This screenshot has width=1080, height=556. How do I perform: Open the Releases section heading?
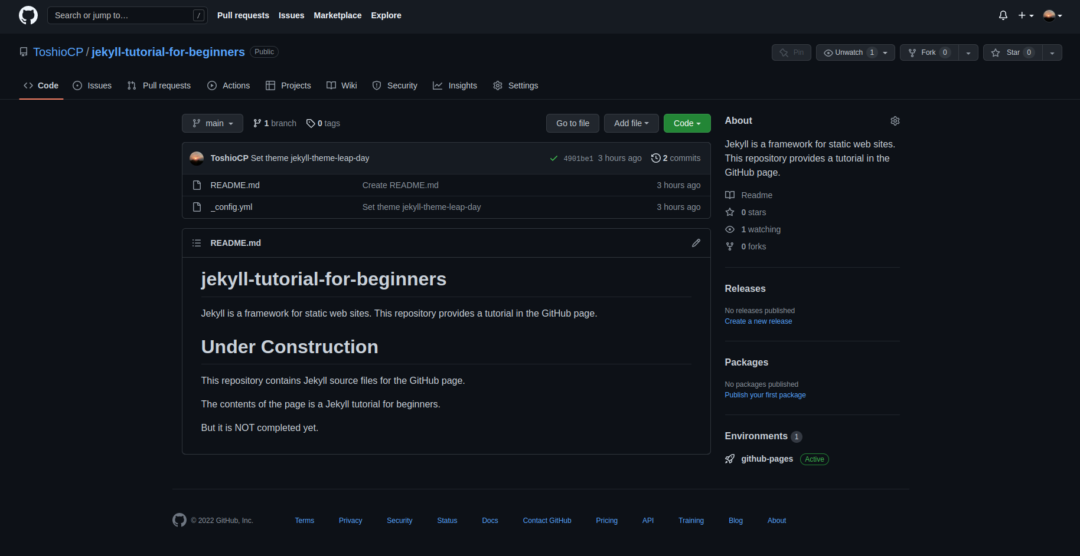click(x=745, y=289)
